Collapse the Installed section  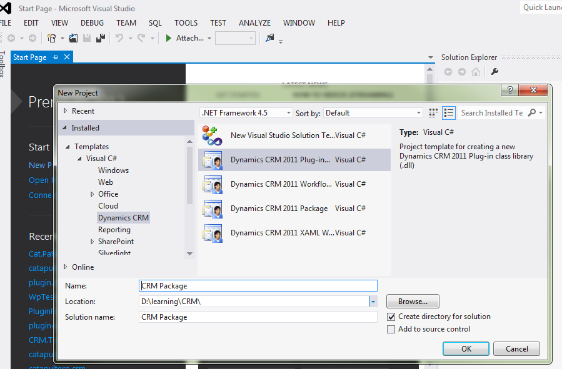(64, 128)
